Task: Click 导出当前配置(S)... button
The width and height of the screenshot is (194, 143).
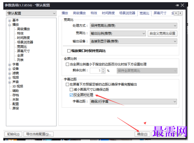Action: 38,134
